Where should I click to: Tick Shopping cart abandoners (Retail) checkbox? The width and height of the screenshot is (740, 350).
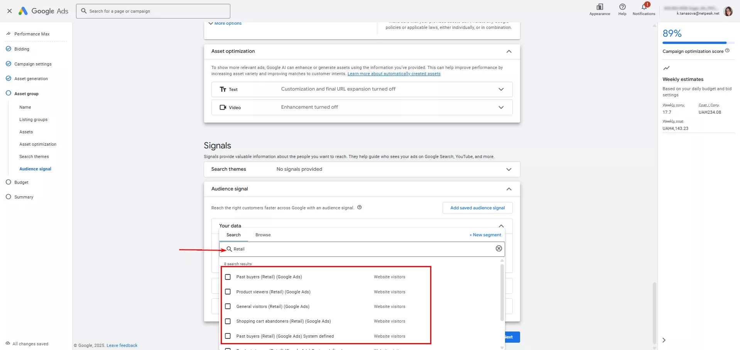coord(228,321)
